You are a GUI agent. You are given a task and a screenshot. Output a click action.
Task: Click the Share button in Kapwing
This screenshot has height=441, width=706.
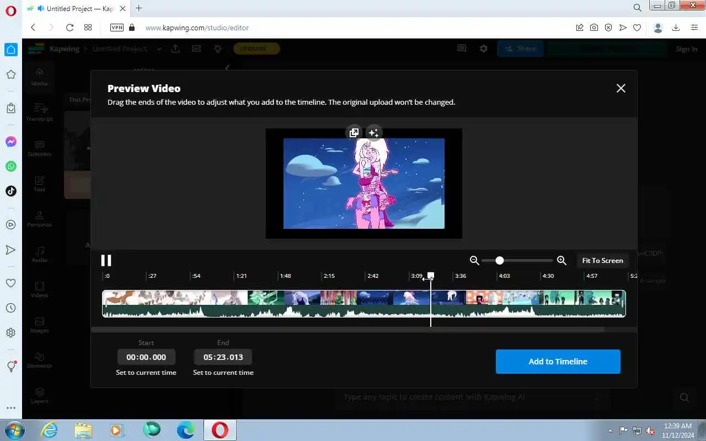pyautogui.click(x=520, y=49)
